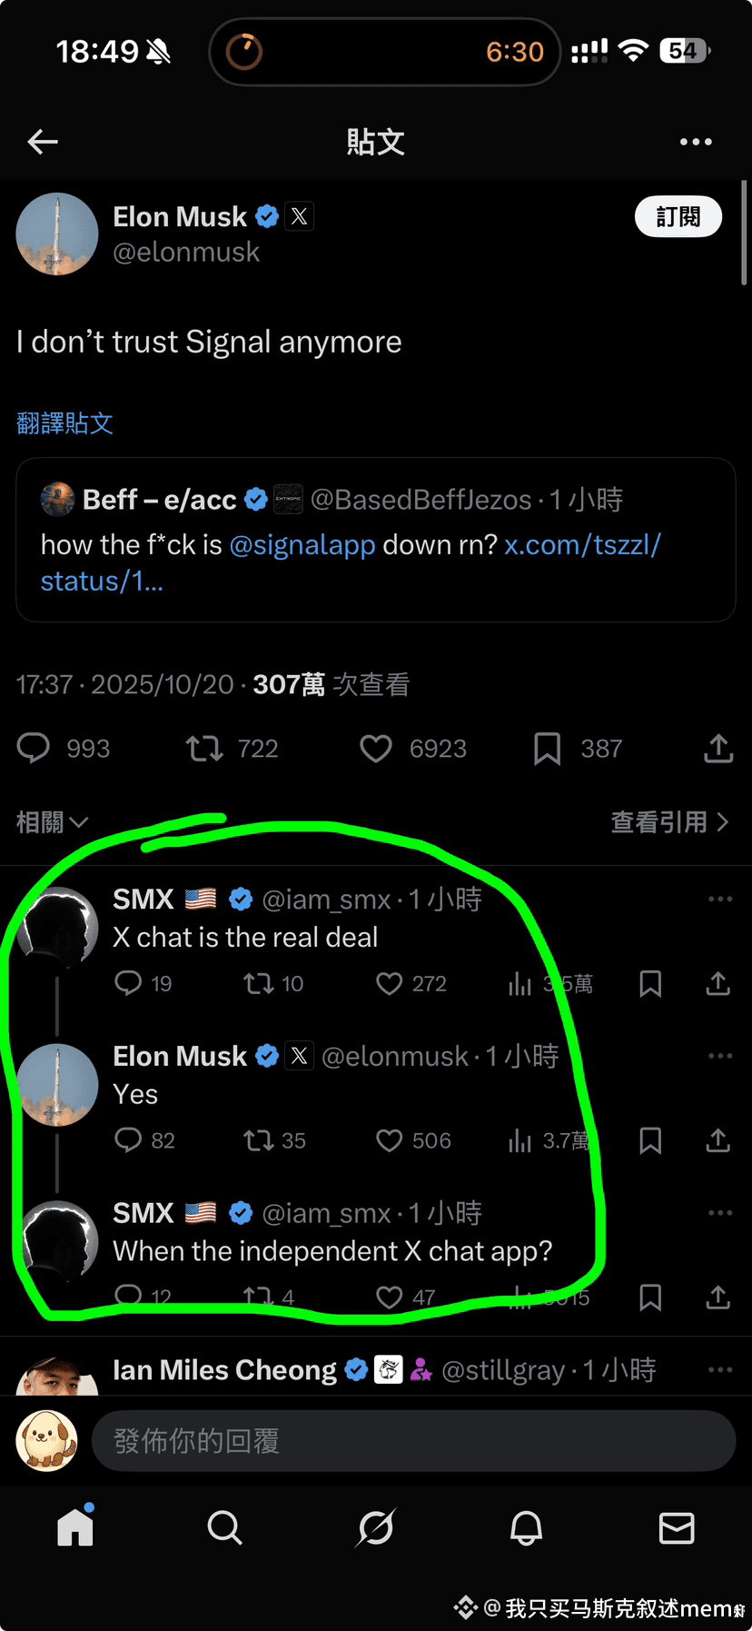The image size is (752, 1631).
Task: Share the main post
Action: [x=717, y=749]
